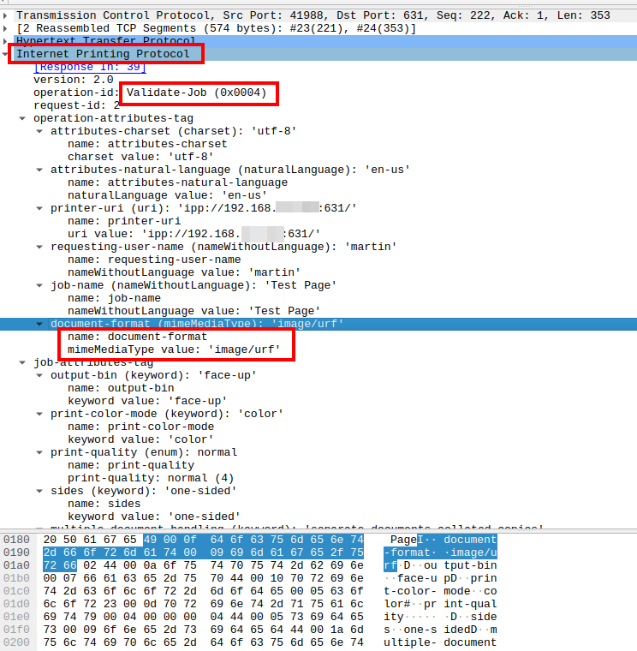Collapse the requesting-user-name 'martin' node

[40, 247]
